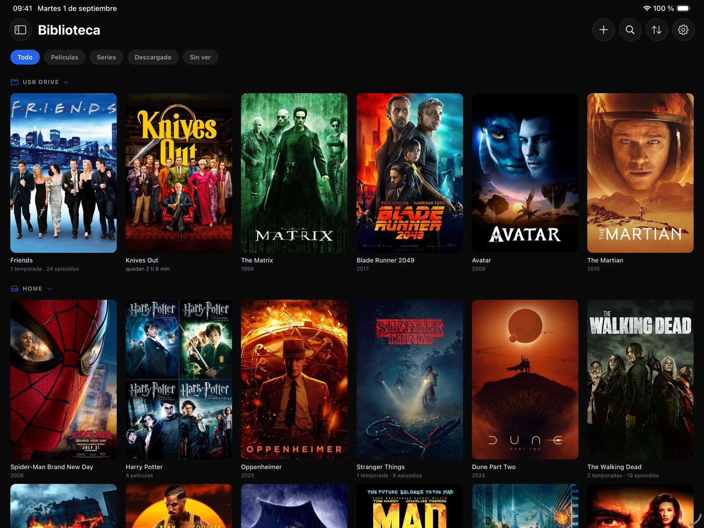This screenshot has width=704, height=528.
Task: Click the 'Harry Potter' title text
Action: pos(144,467)
